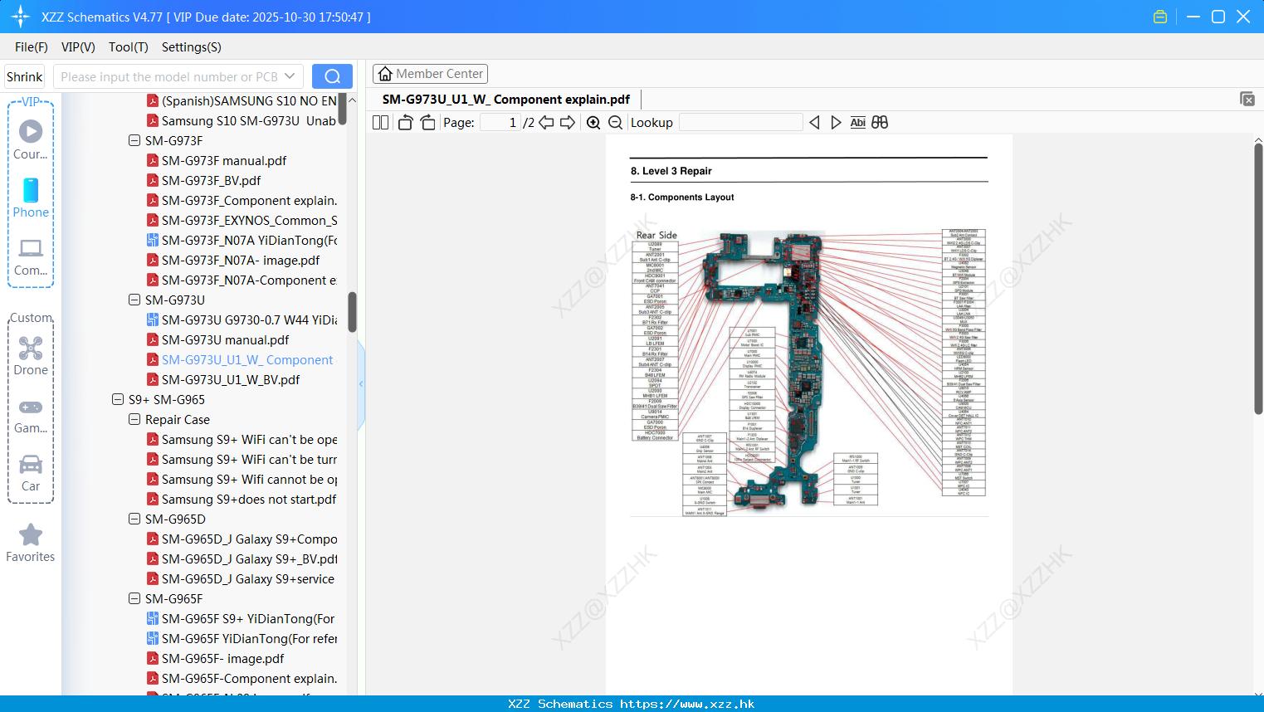Open the Game console category

(31, 416)
